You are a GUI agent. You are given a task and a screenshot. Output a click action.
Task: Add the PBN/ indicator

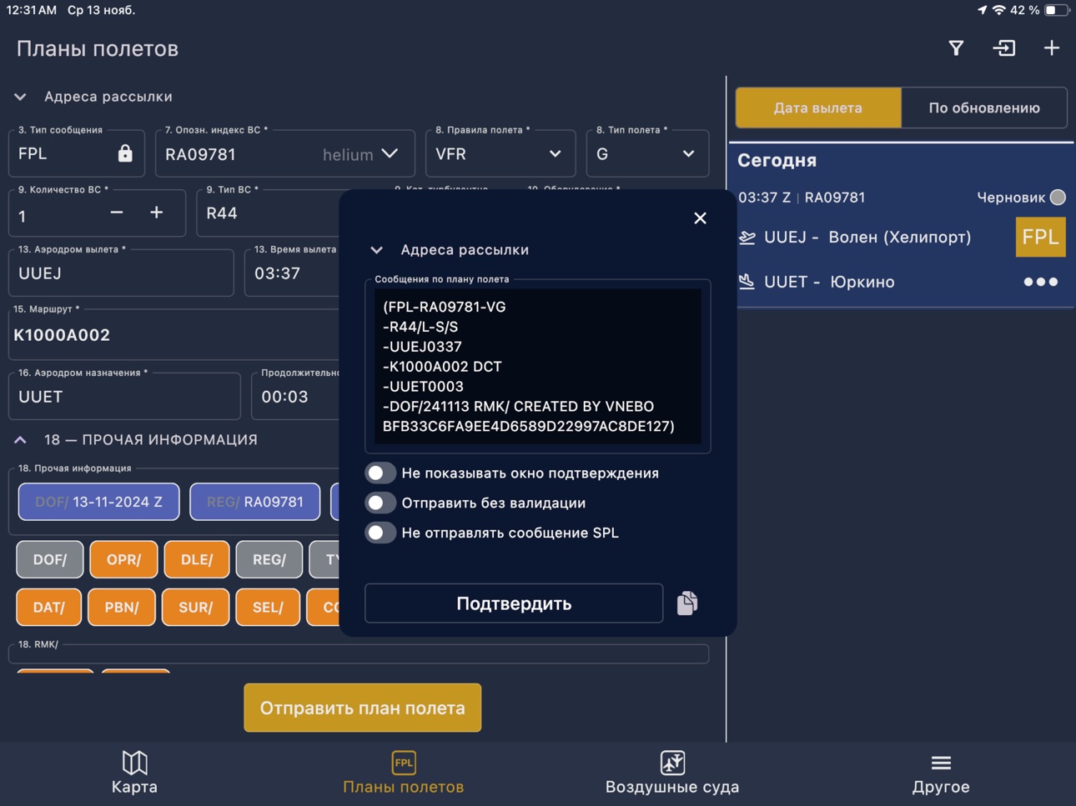(x=122, y=607)
